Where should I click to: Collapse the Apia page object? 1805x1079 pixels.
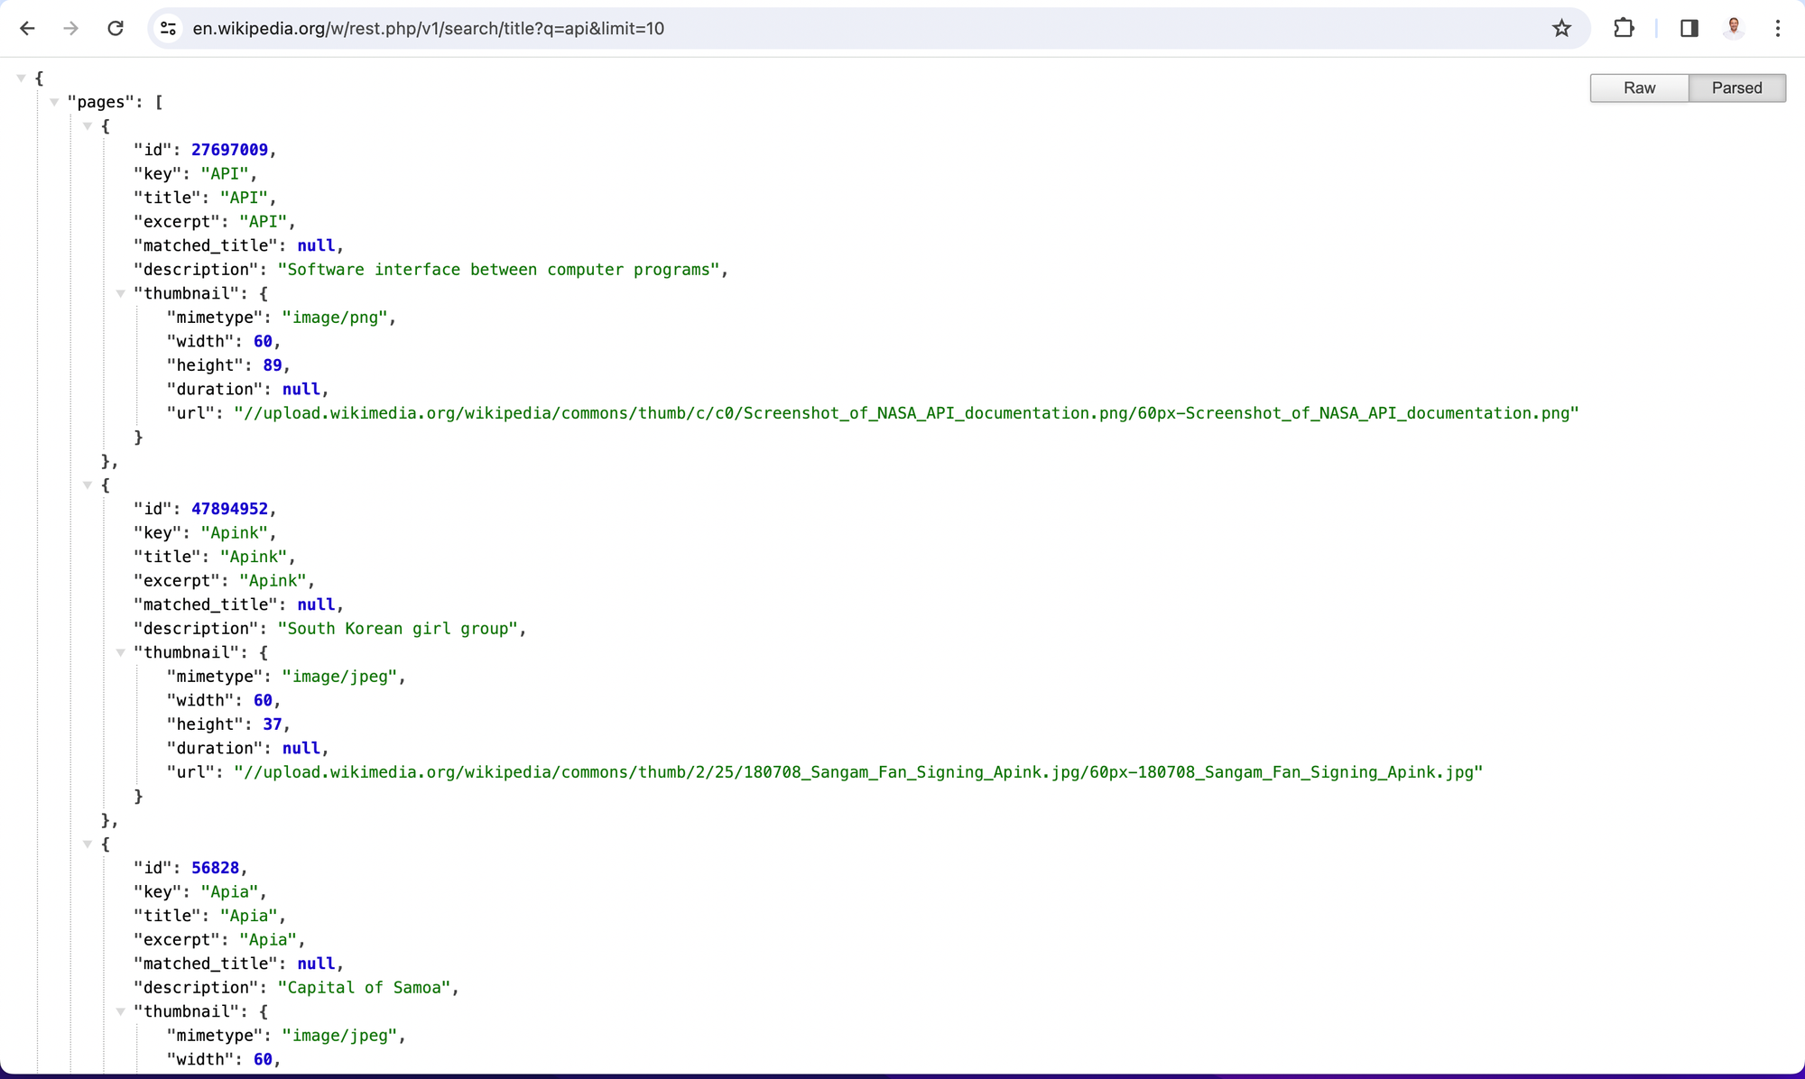88,844
